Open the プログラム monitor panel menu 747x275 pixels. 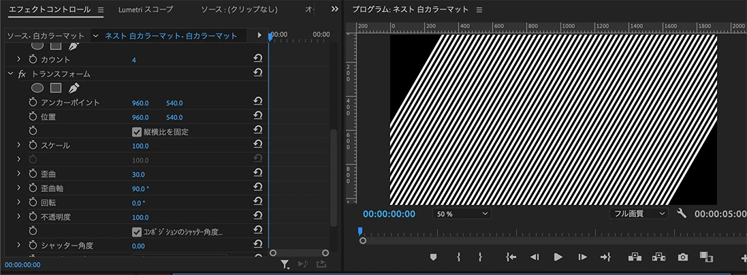point(479,10)
